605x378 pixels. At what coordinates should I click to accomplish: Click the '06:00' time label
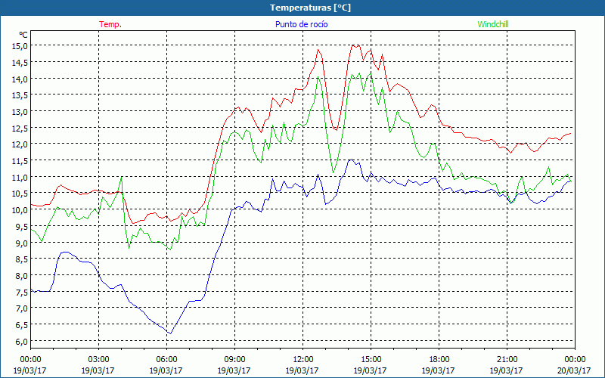click(x=166, y=360)
